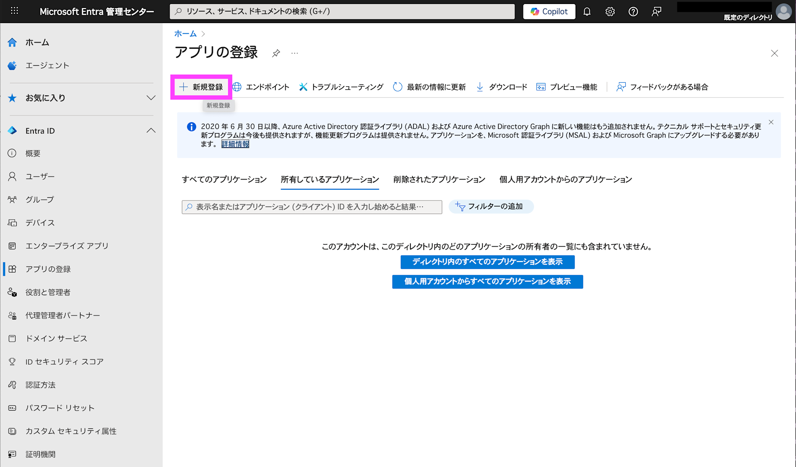
Task: Collapse the Entra ID section chevron
Action: click(x=151, y=130)
